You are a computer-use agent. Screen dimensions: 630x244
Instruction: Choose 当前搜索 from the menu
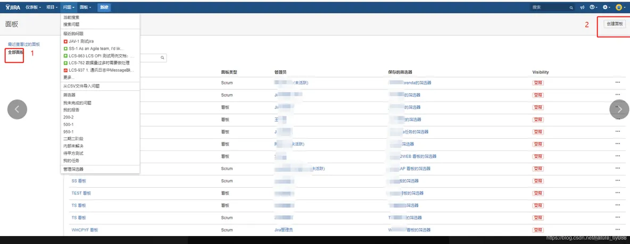(71, 18)
